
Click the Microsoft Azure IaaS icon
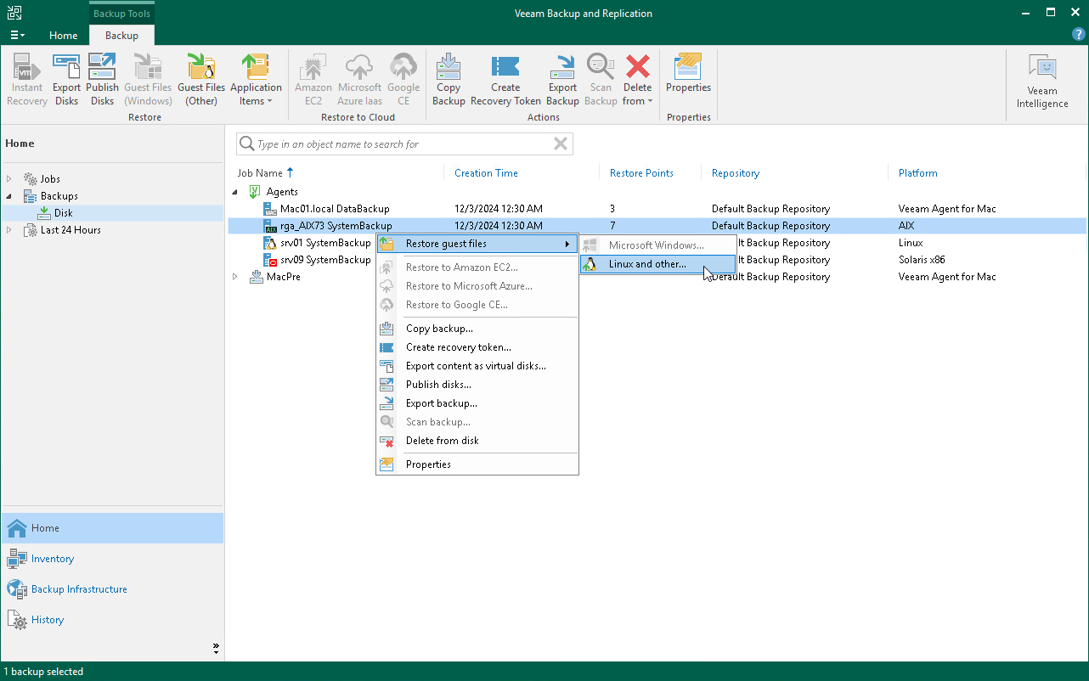[359, 80]
